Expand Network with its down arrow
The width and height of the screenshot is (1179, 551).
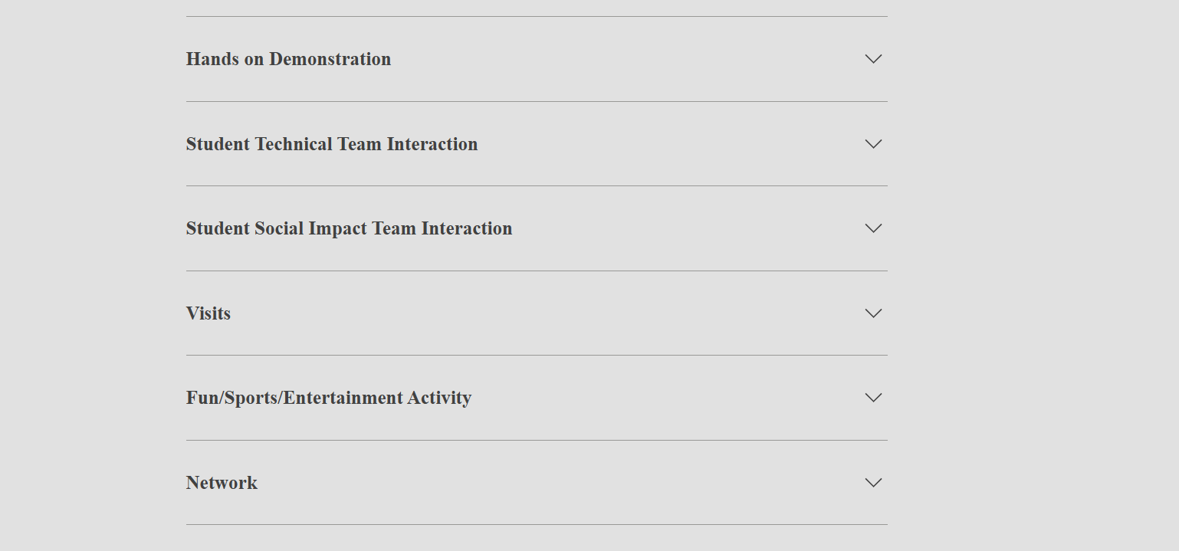click(873, 483)
